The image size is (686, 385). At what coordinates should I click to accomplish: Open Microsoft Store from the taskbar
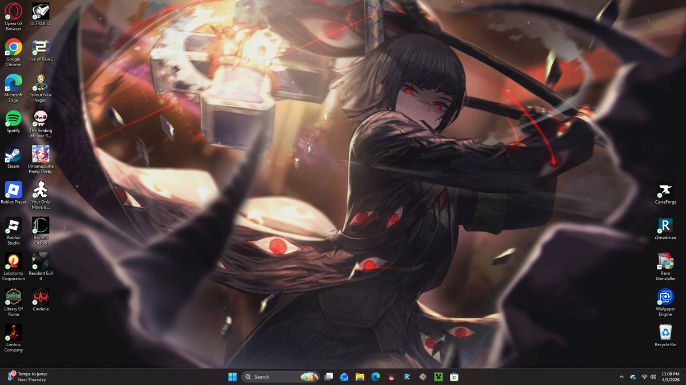[x=454, y=376]
